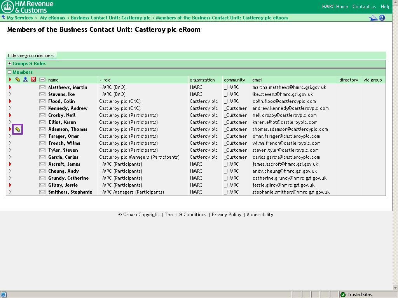Collapse the Members section
This screenshot has height=298, width=398.
click(10, 72)
